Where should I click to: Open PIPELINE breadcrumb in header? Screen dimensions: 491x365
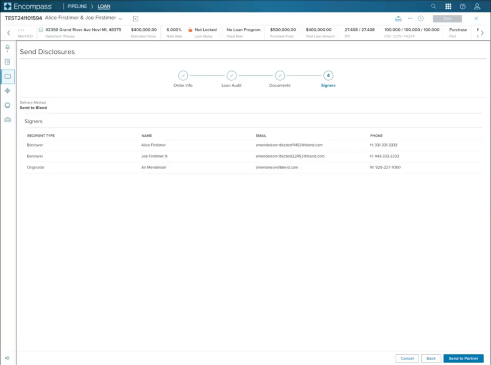tap(77, 6)
